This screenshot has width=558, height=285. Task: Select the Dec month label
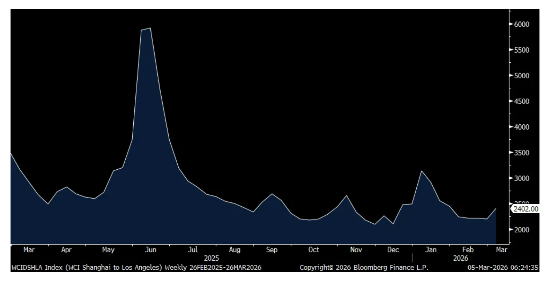tap(393, 250)
